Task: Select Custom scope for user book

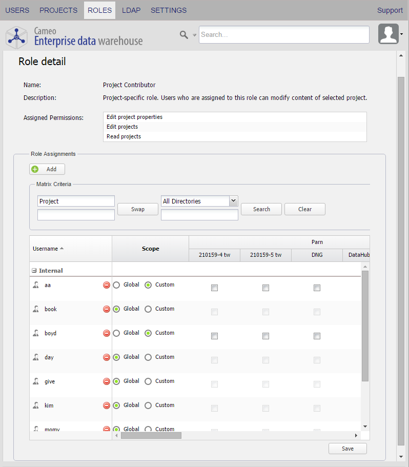Action: (x=148, y=309)
